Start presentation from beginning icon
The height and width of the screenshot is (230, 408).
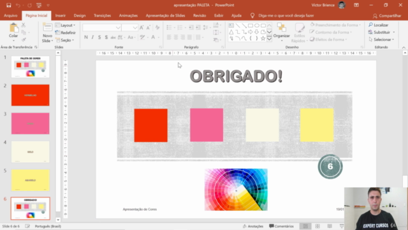click(x=39, y=5)
